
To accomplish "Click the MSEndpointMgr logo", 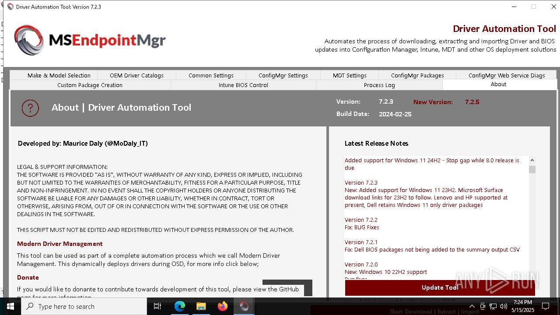I will [90, 40].
